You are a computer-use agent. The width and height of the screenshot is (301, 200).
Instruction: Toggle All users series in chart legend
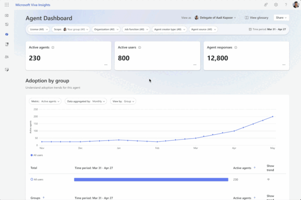38,154
